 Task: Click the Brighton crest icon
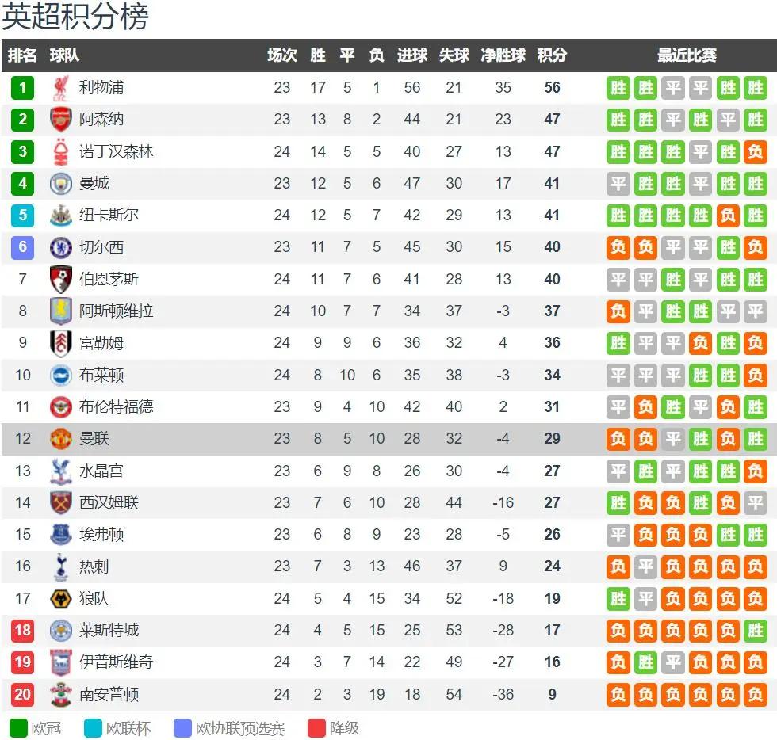[61, 376]
